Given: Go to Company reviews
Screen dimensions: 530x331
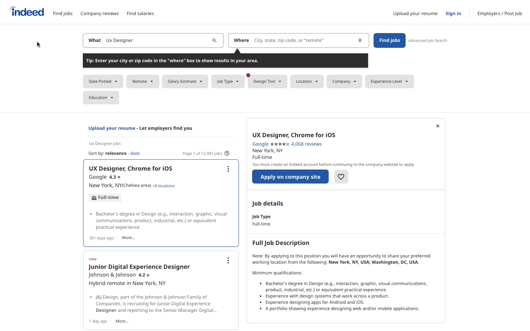Looking at the screenshot, I should click(99, 13).
